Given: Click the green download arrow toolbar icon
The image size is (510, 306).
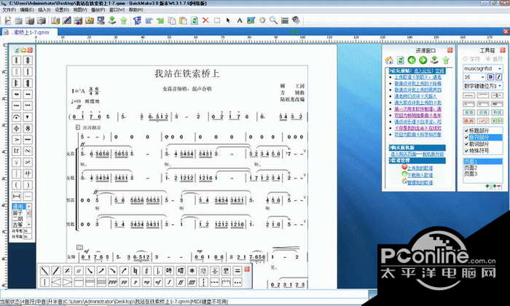Looking at the screenshot, I should click(112, 20).
